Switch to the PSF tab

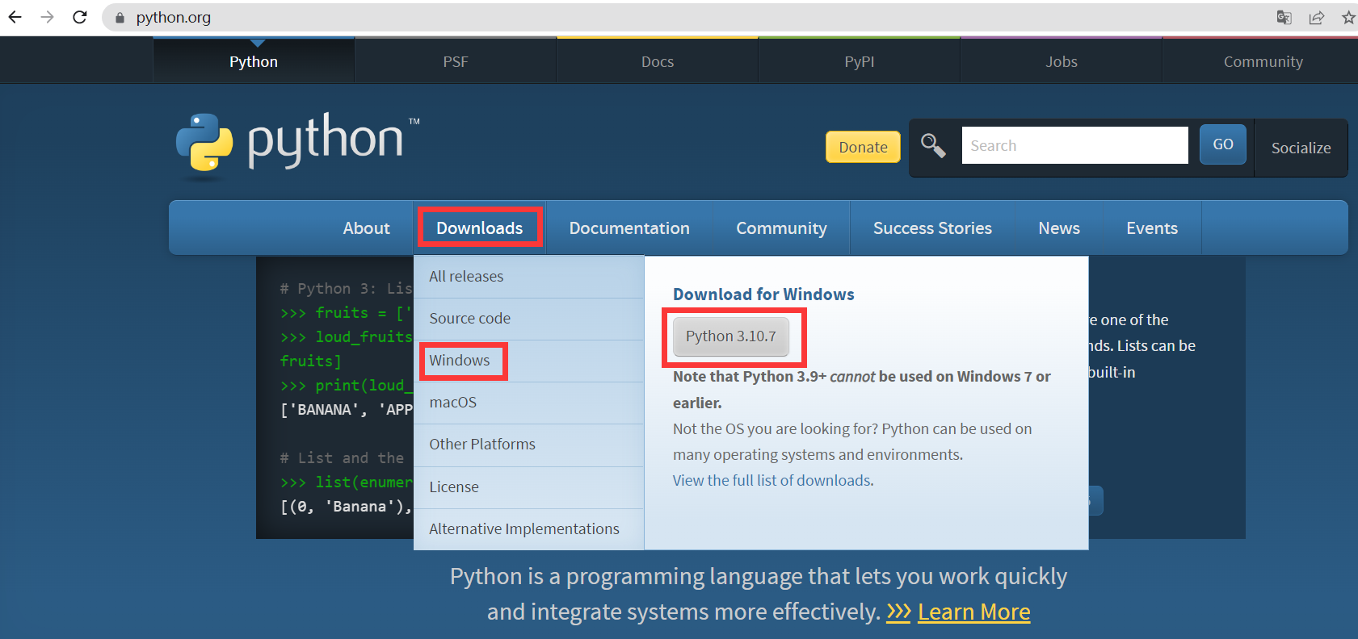[x=456, y=61]
